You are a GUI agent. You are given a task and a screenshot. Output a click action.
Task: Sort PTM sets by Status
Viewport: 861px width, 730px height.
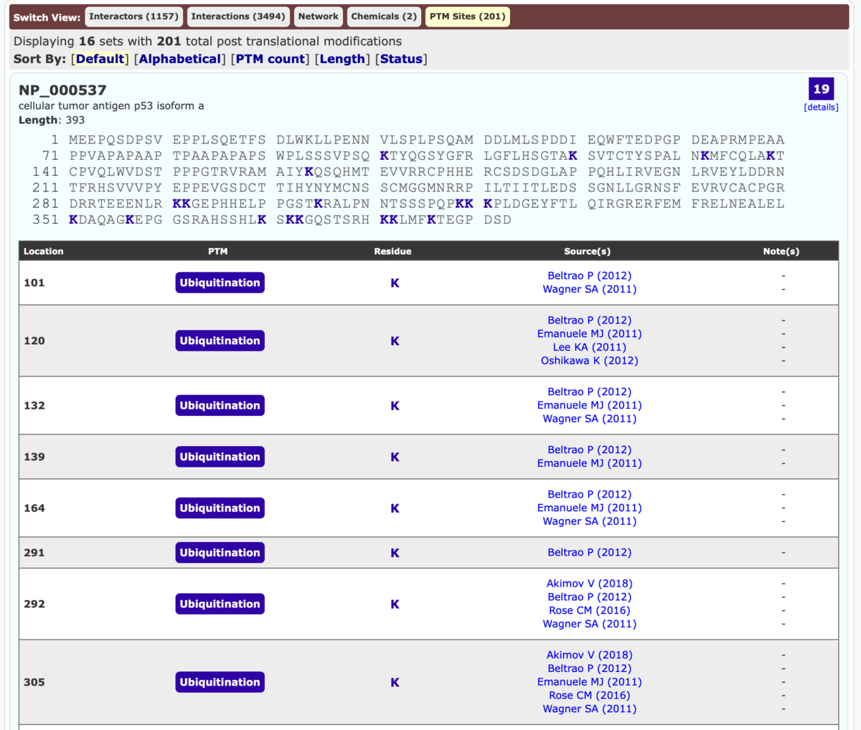[401, 59]
